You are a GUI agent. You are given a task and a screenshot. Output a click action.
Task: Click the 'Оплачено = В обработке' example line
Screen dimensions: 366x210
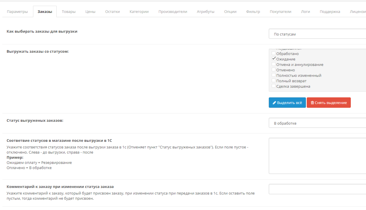29,168
